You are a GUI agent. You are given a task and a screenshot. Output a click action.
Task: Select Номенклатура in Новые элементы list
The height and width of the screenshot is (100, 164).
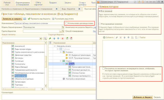pyautogui.click(x=20, y=76)
